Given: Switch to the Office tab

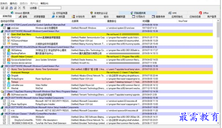Looking at the screenshot, I should 204,13.
